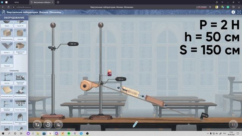Open a new browser tab
242x136 pixels.
tap(58, 2)
